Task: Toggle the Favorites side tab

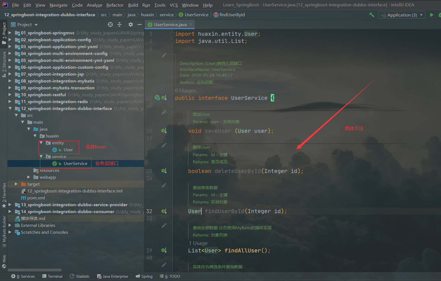Action: tap(4, 195)
